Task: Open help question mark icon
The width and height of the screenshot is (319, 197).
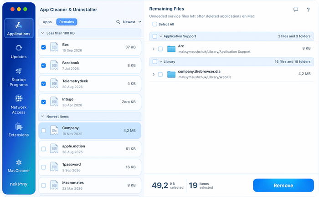Action: [x=308, y=10]
